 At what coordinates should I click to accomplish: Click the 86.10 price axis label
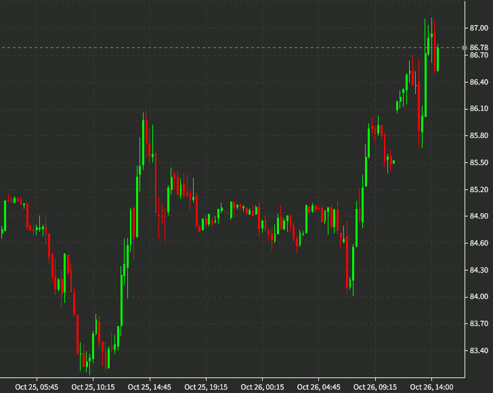[x=479, y=109]
